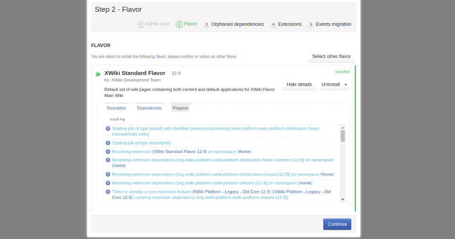Click Hide details button
This screenshot has height=239, width=455.
(x=299, y=85)
